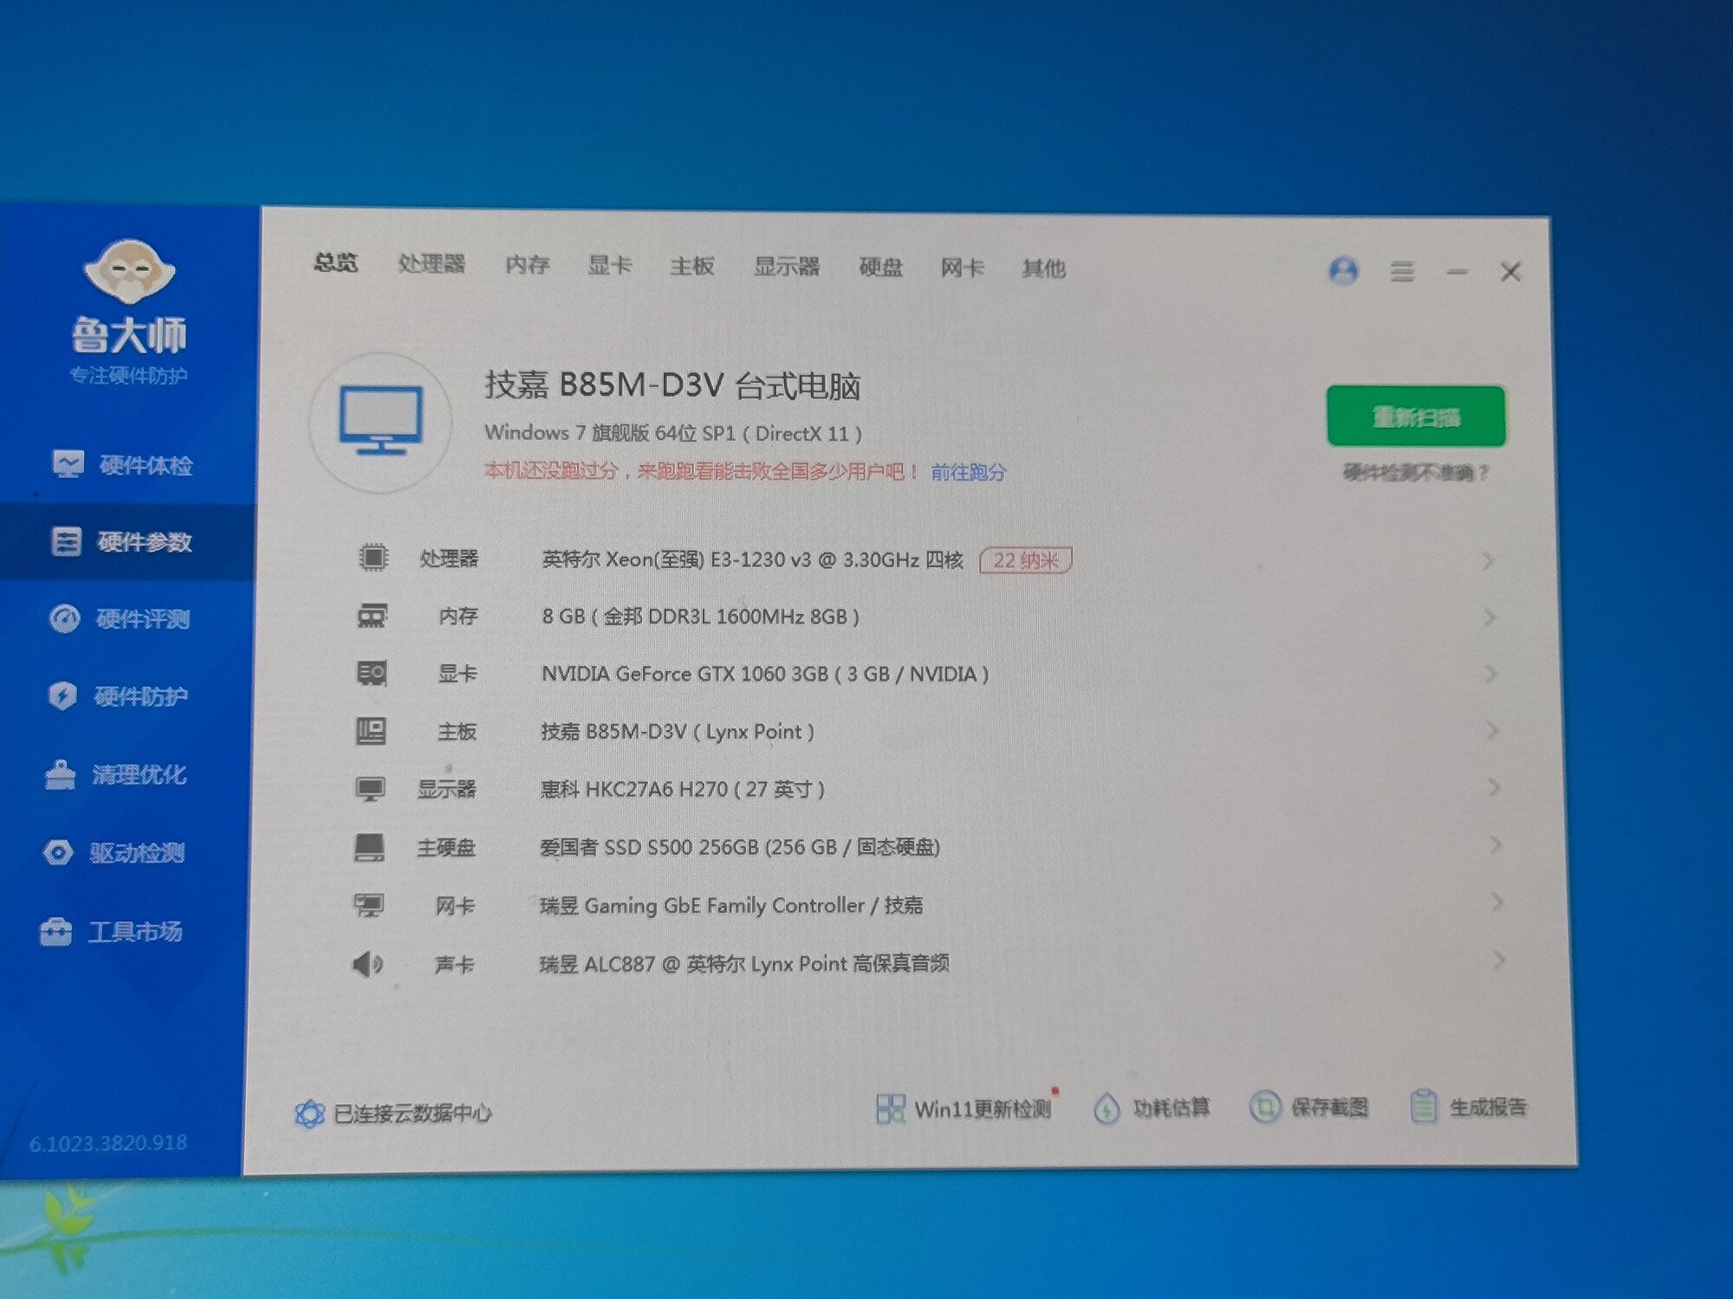Expand the 处理器 row chevron
Viewport: 1733px width, 1299px height.
click(x=1488, y=561)
